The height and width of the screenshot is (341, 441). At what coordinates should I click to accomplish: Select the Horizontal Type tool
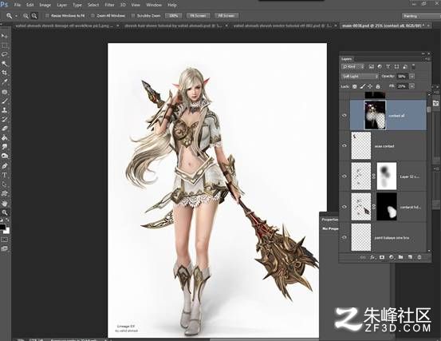pyautogui.click(x=4, y=175)
